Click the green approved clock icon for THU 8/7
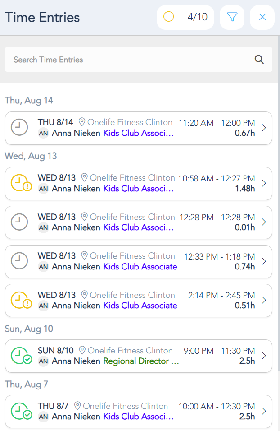 [20, 412]
